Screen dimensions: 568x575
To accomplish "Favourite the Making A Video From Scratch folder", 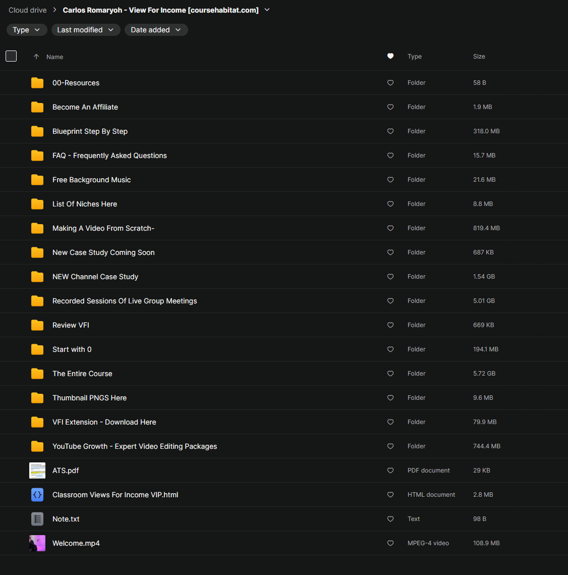I will click(x=390, y=228).
